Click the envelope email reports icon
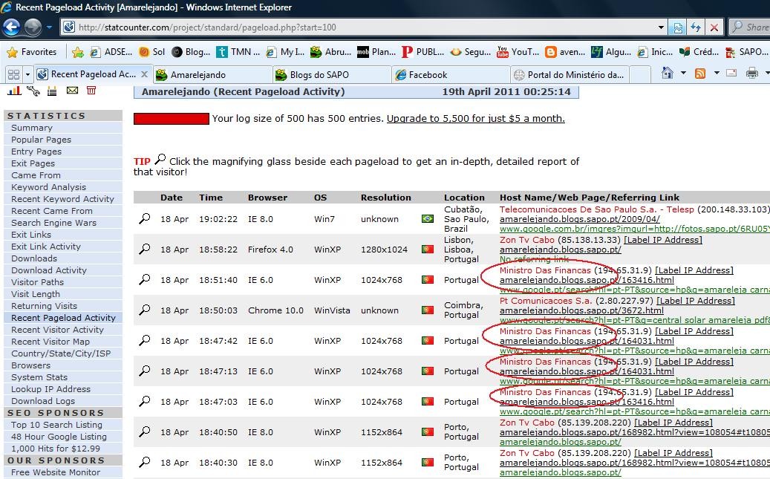The image size is (770, 479). [x=72, y=91]
